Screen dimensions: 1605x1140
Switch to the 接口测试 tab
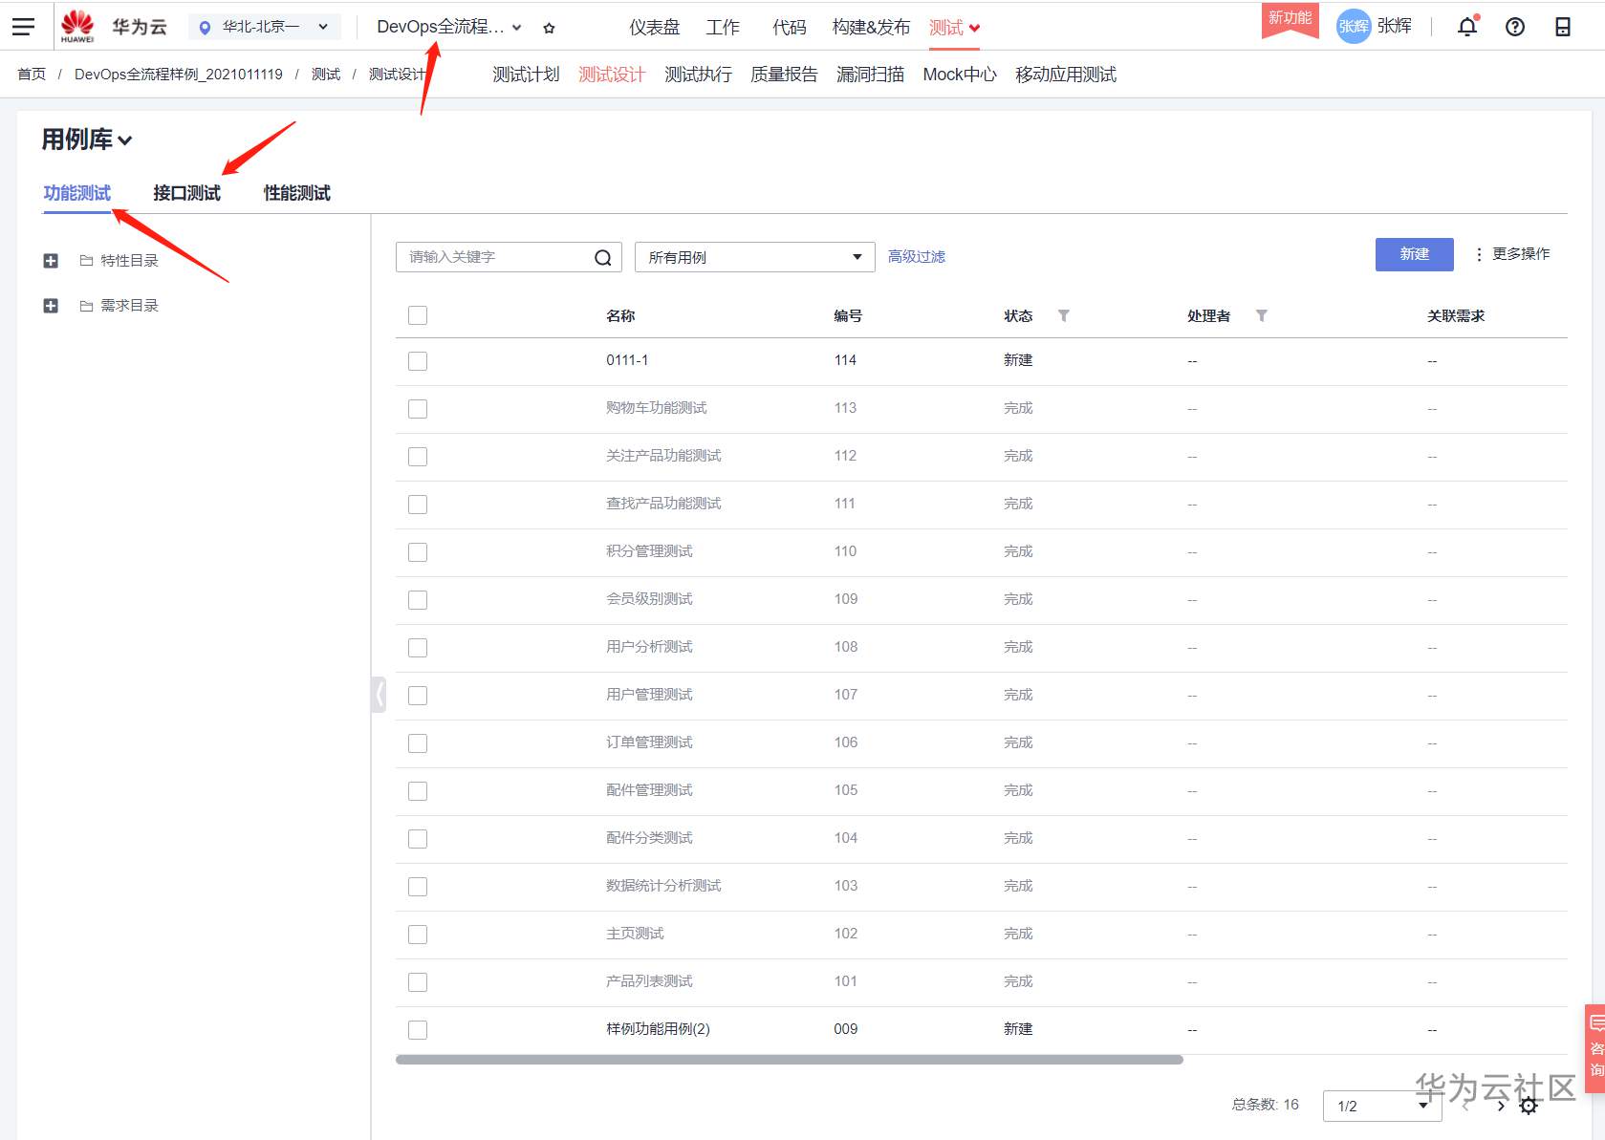[x=186, y=193]
